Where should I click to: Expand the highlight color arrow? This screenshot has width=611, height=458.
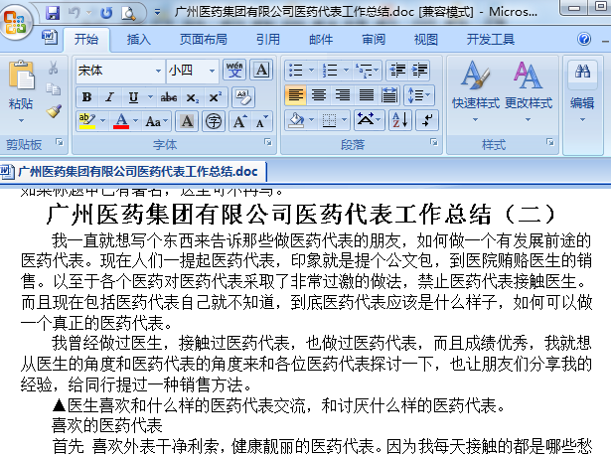pyautogui.click(x=103, y=121)
